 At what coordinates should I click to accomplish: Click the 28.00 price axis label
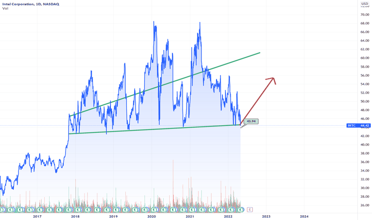pos(365,196)
